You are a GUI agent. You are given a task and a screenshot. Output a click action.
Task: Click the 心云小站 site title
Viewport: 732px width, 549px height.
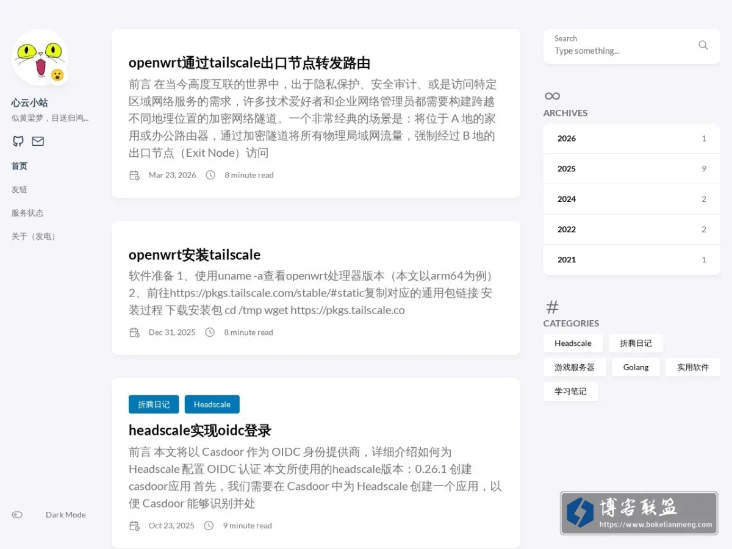tap(29, 102)
